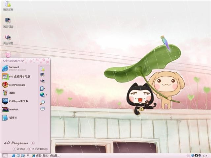Expand the quick launch overflow chevron
Screen dimensions: 211x158
pyautogui.click(x=28, y=155)
